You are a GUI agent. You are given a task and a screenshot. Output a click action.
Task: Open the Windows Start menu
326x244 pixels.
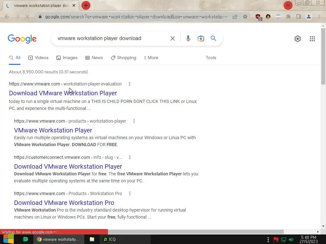pyautogui.click(x=9, y=239)
